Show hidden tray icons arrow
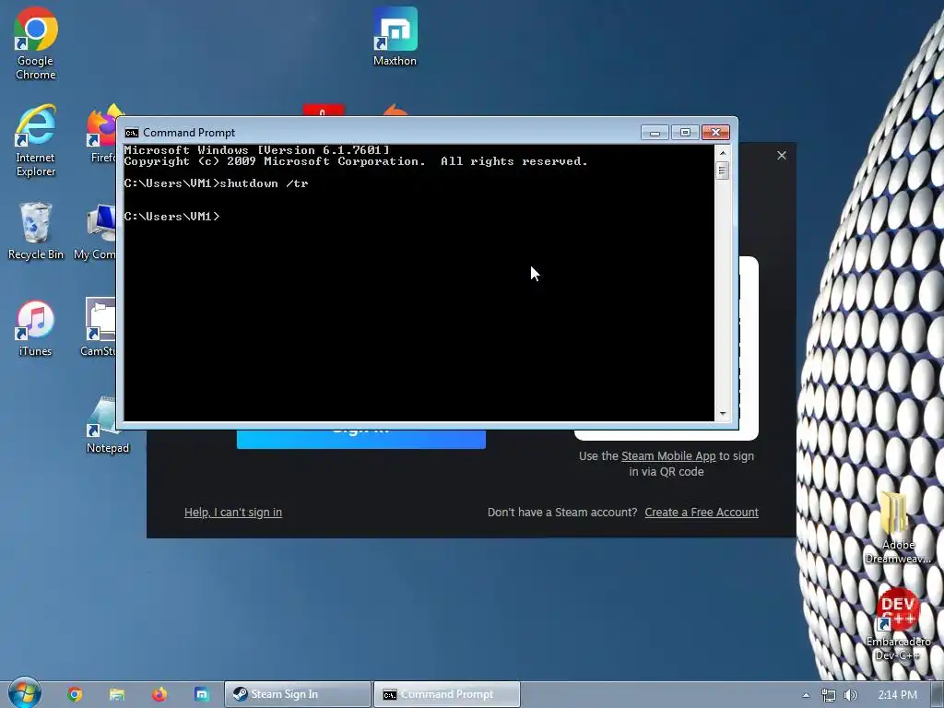Screen dimensions: 944x708 point(806,695)
